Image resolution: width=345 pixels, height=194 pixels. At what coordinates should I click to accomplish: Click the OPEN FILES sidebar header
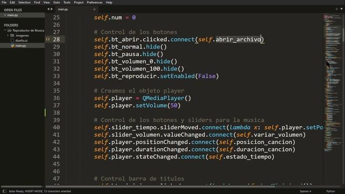tap(13, 10)
